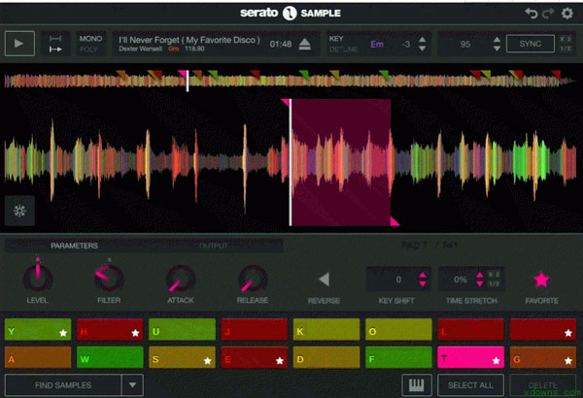Trigger the orange A pad
Image resolution: width=583 pixels, height=398 pixels.
(x=38, y=357)
